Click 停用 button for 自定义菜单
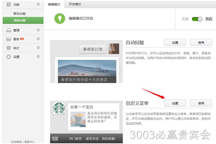216x144 pixels. [201, 103]
